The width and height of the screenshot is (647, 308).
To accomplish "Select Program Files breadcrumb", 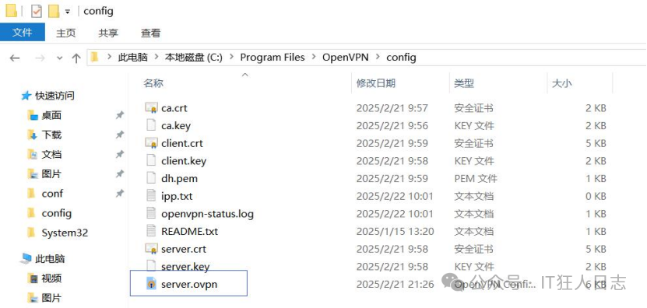I will coord(273,58).
